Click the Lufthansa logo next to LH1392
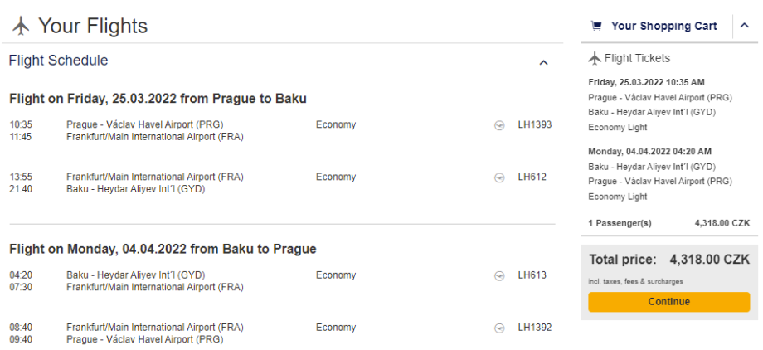The image size is (763, 350). pos(499,328)
